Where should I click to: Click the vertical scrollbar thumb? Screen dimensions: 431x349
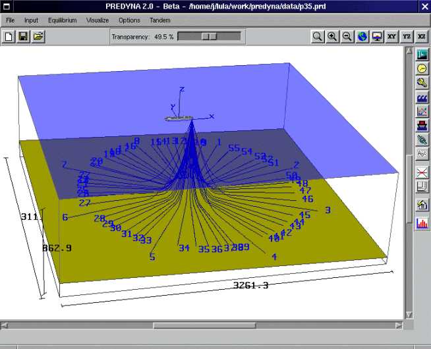(x=409, y=189)
